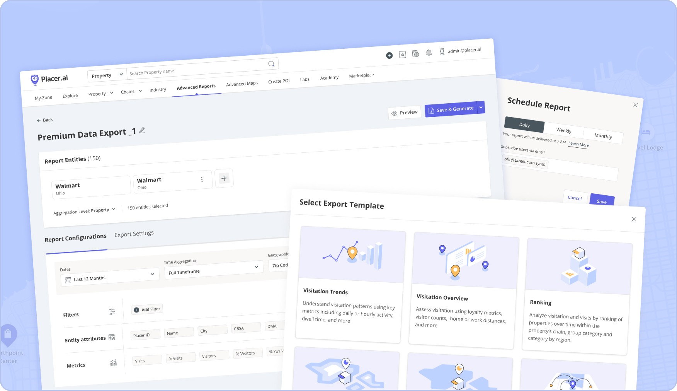Select the Daily schedule option
Image resolution: width=677 pixels, height=391 pixels.
[524, 125]
